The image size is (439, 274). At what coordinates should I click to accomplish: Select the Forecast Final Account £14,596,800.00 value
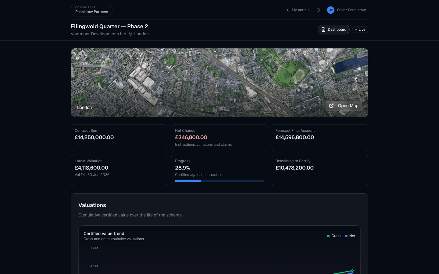point(295,137)
